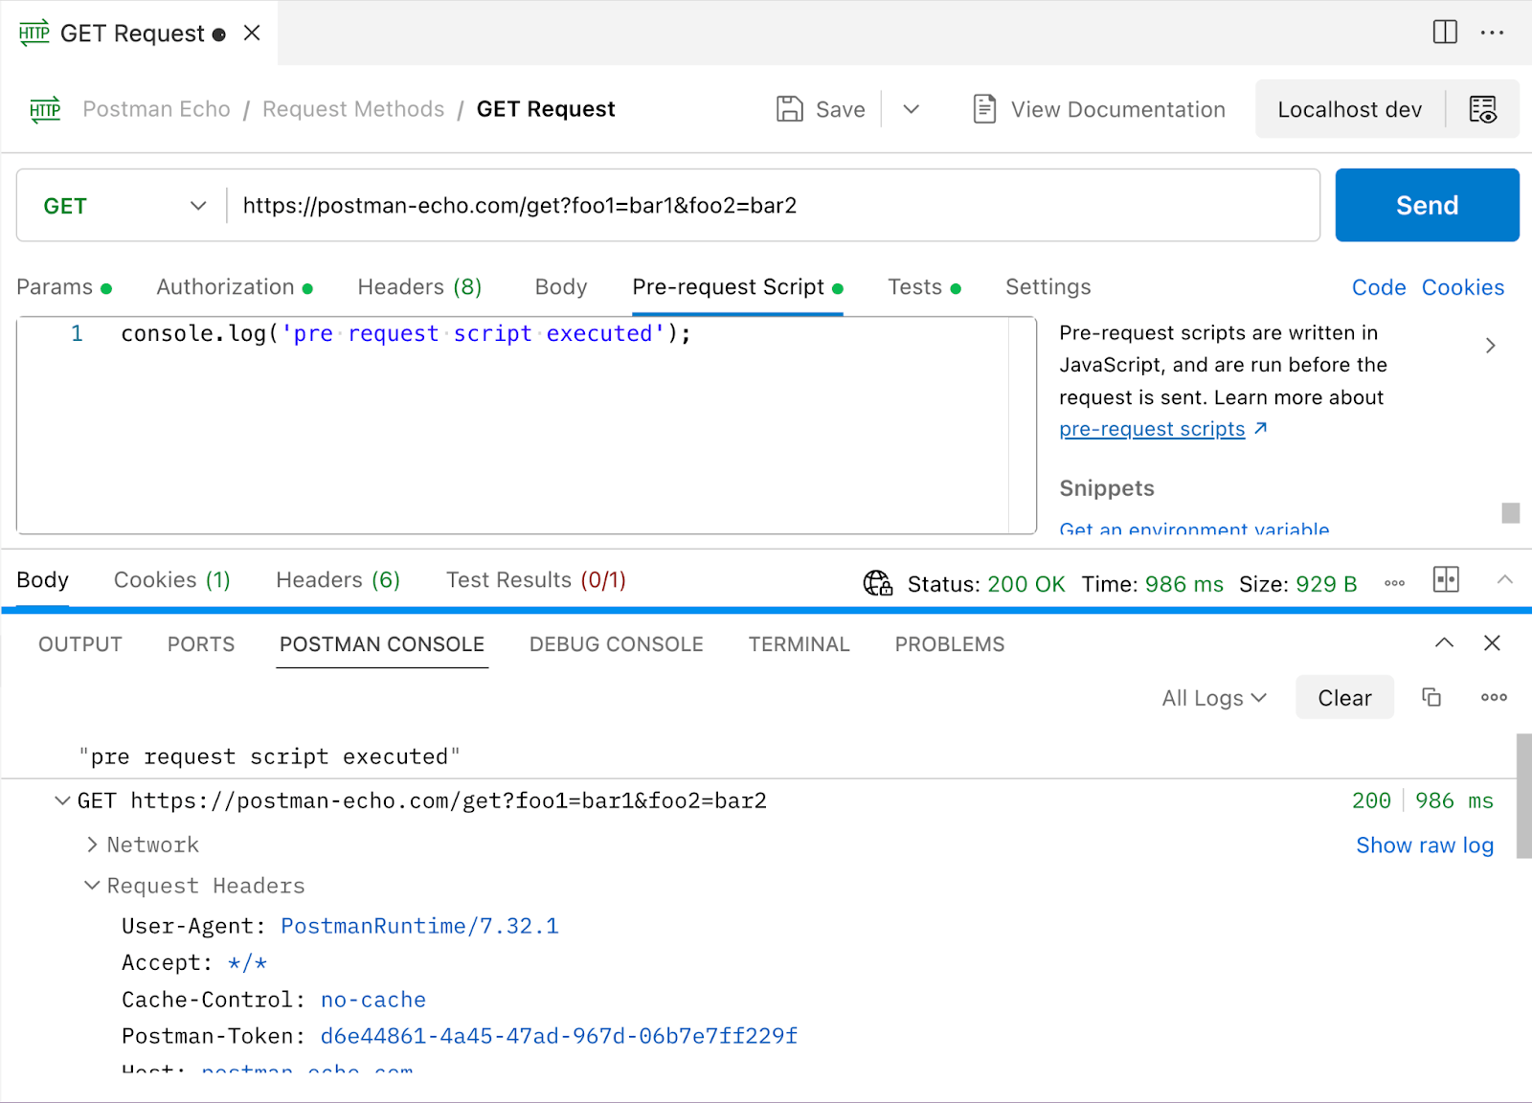Click the console panel scrollbar
The image size is (1532, 1103).
(x=1524, y=797)
